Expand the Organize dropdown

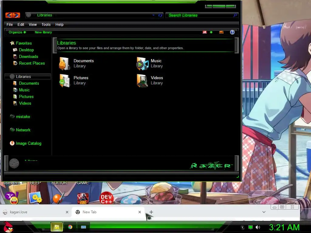[x=17, y=32]
